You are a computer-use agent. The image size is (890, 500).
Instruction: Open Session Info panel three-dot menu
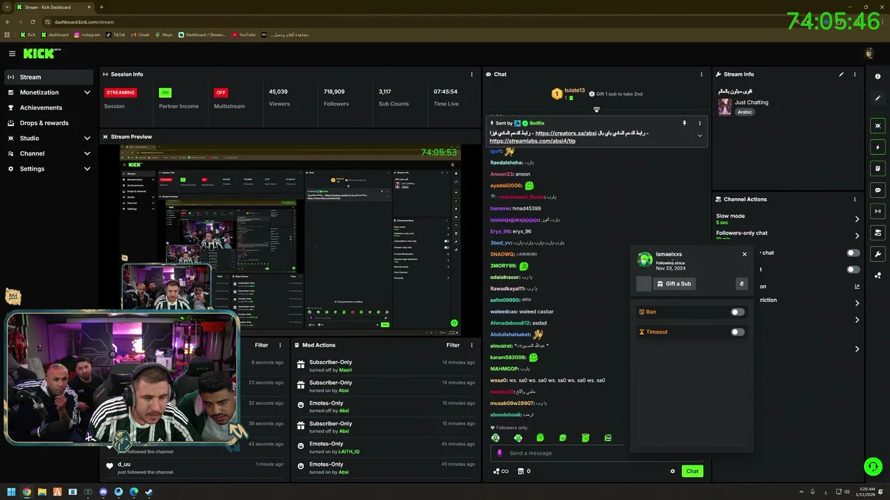[472, 74]
